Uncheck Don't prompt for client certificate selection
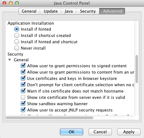The width and height of the screenshot is (144, 138). click(23, 85)
